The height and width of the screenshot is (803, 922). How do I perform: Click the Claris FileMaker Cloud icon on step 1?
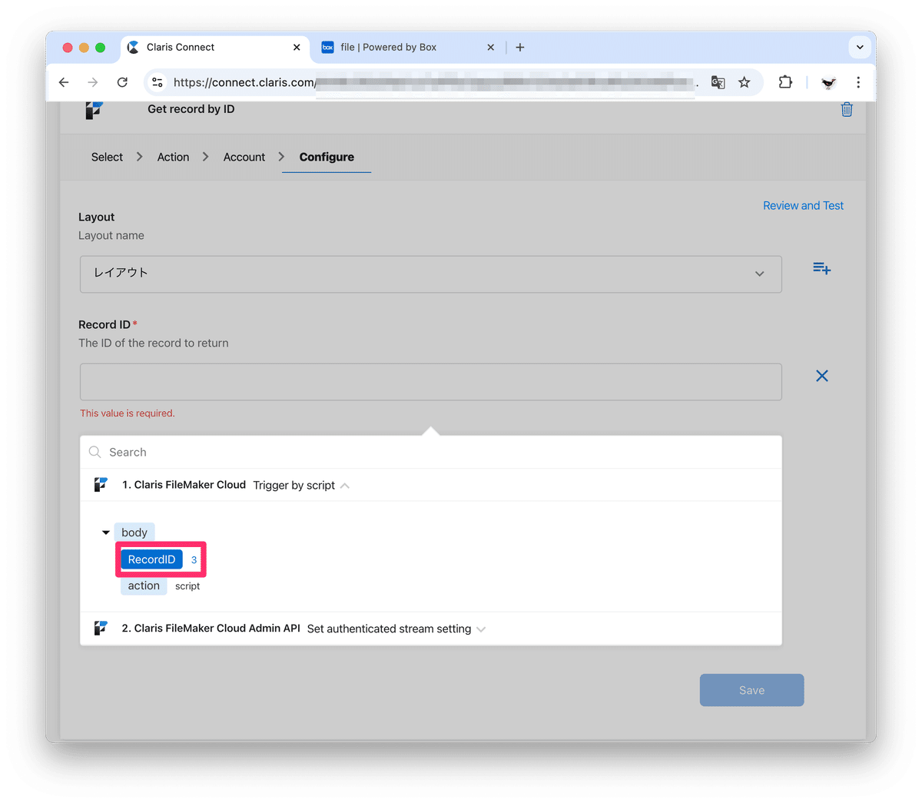[x=101, y=484]
